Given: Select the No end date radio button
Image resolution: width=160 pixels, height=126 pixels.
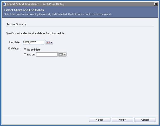Looking at the screenshot, I should coord(25,50).
